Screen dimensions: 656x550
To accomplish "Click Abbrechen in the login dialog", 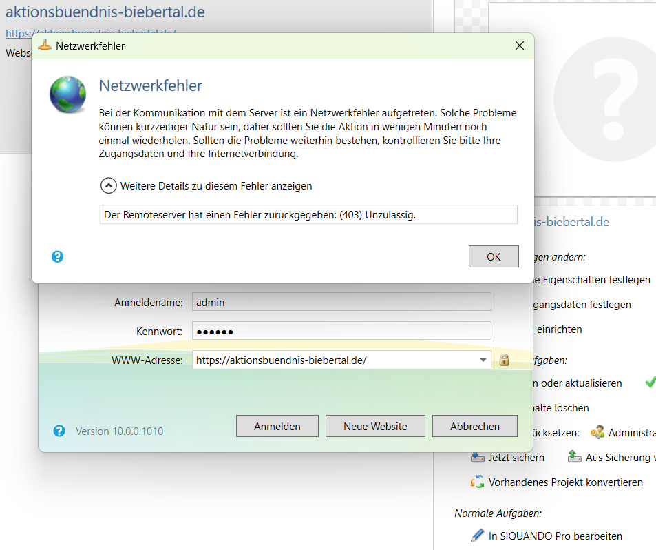I will [475, 426].
